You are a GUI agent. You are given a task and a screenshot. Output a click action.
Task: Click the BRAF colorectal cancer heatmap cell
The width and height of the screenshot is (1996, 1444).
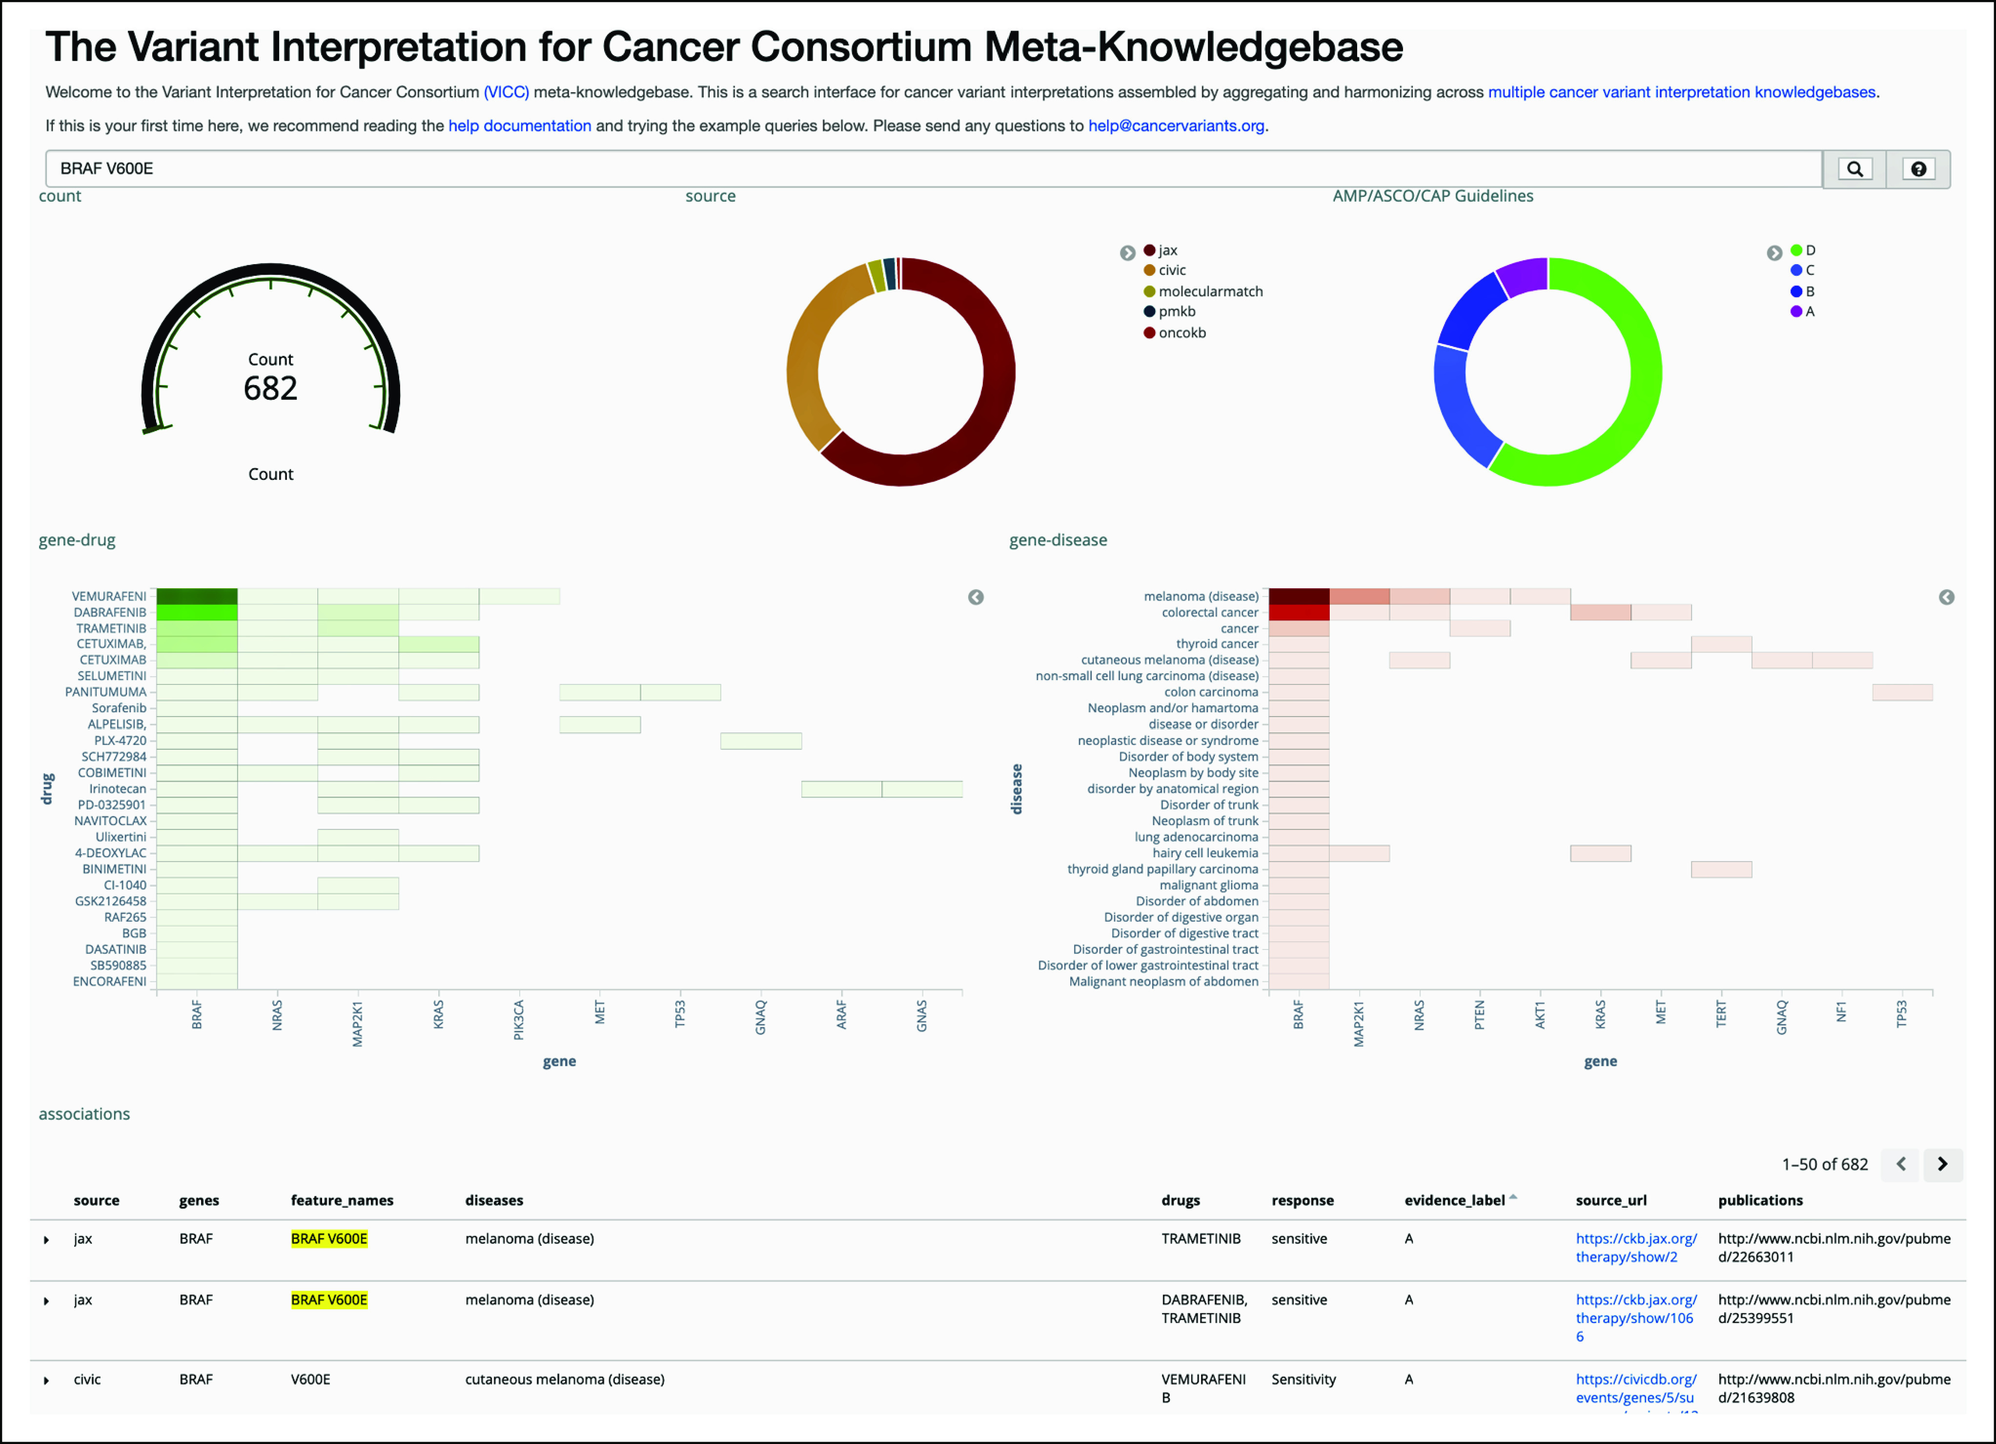click(x=1299, y=613)
